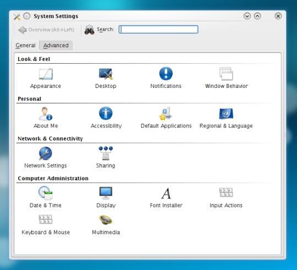Open the Notifications icon

(x=166, y=74)
